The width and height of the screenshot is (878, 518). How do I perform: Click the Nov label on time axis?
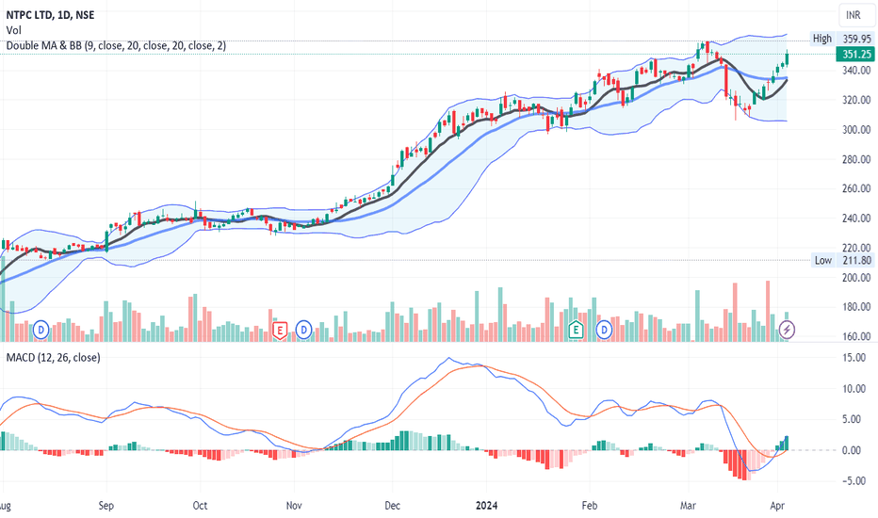click(294, 506)
